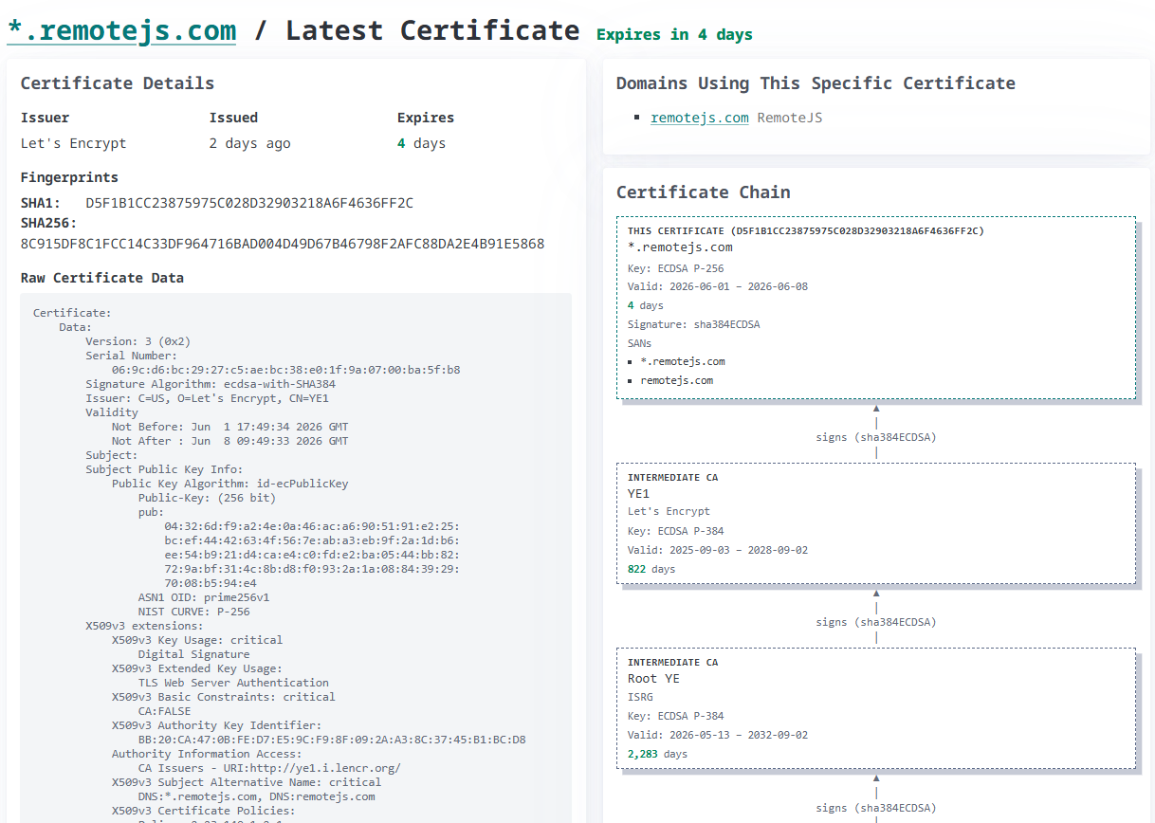Click 'Key: ECDSA P-256' in chain card
Screen dimensions: 1155x823
(x=675, y=268)
